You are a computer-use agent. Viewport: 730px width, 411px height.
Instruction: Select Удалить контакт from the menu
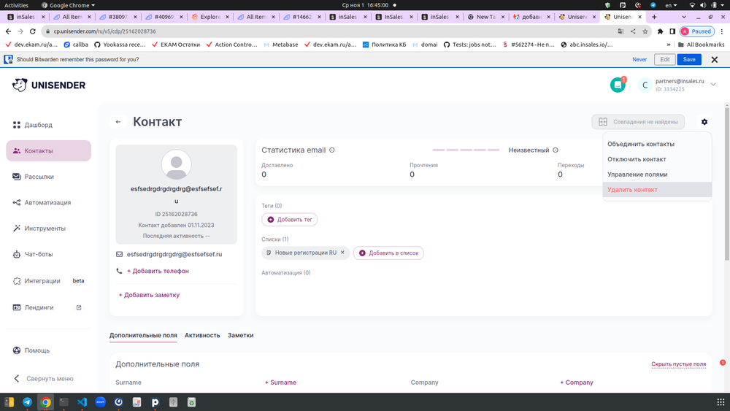(632, 190)
